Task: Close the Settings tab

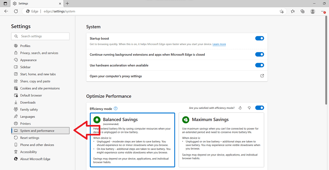Action: pyautogui.click(x=60, y=4)
